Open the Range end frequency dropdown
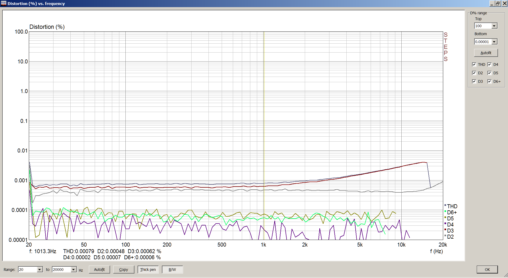 click(74, 270)
